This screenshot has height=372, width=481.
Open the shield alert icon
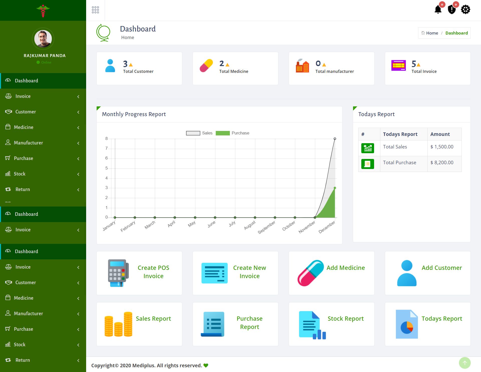(451, 10)
